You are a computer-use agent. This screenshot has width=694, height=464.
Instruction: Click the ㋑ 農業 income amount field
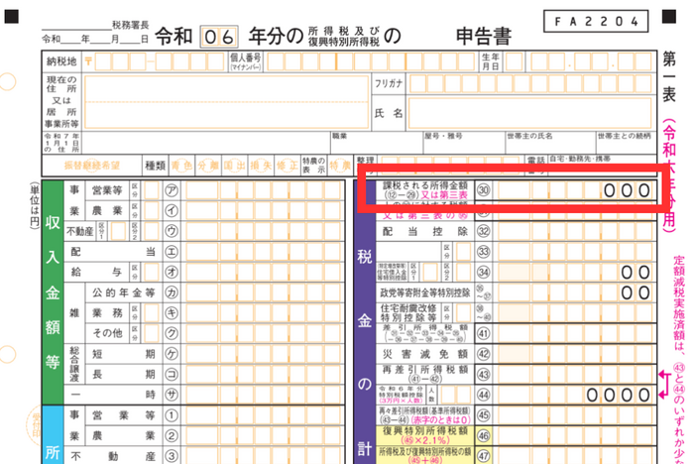click(263, 211)
